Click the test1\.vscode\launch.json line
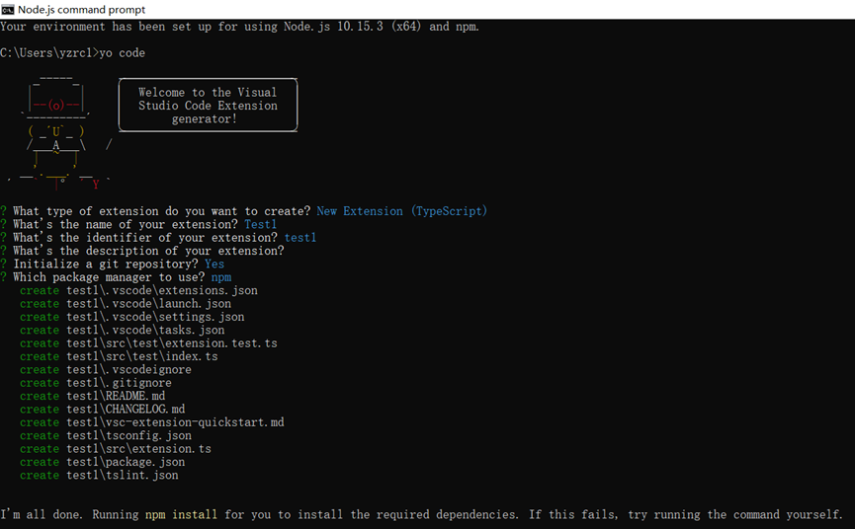This screenshot has width=855, height=529. (148, 304)
